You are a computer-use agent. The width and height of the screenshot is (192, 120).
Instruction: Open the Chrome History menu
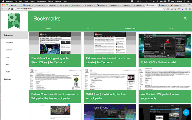tap(33, 1)
